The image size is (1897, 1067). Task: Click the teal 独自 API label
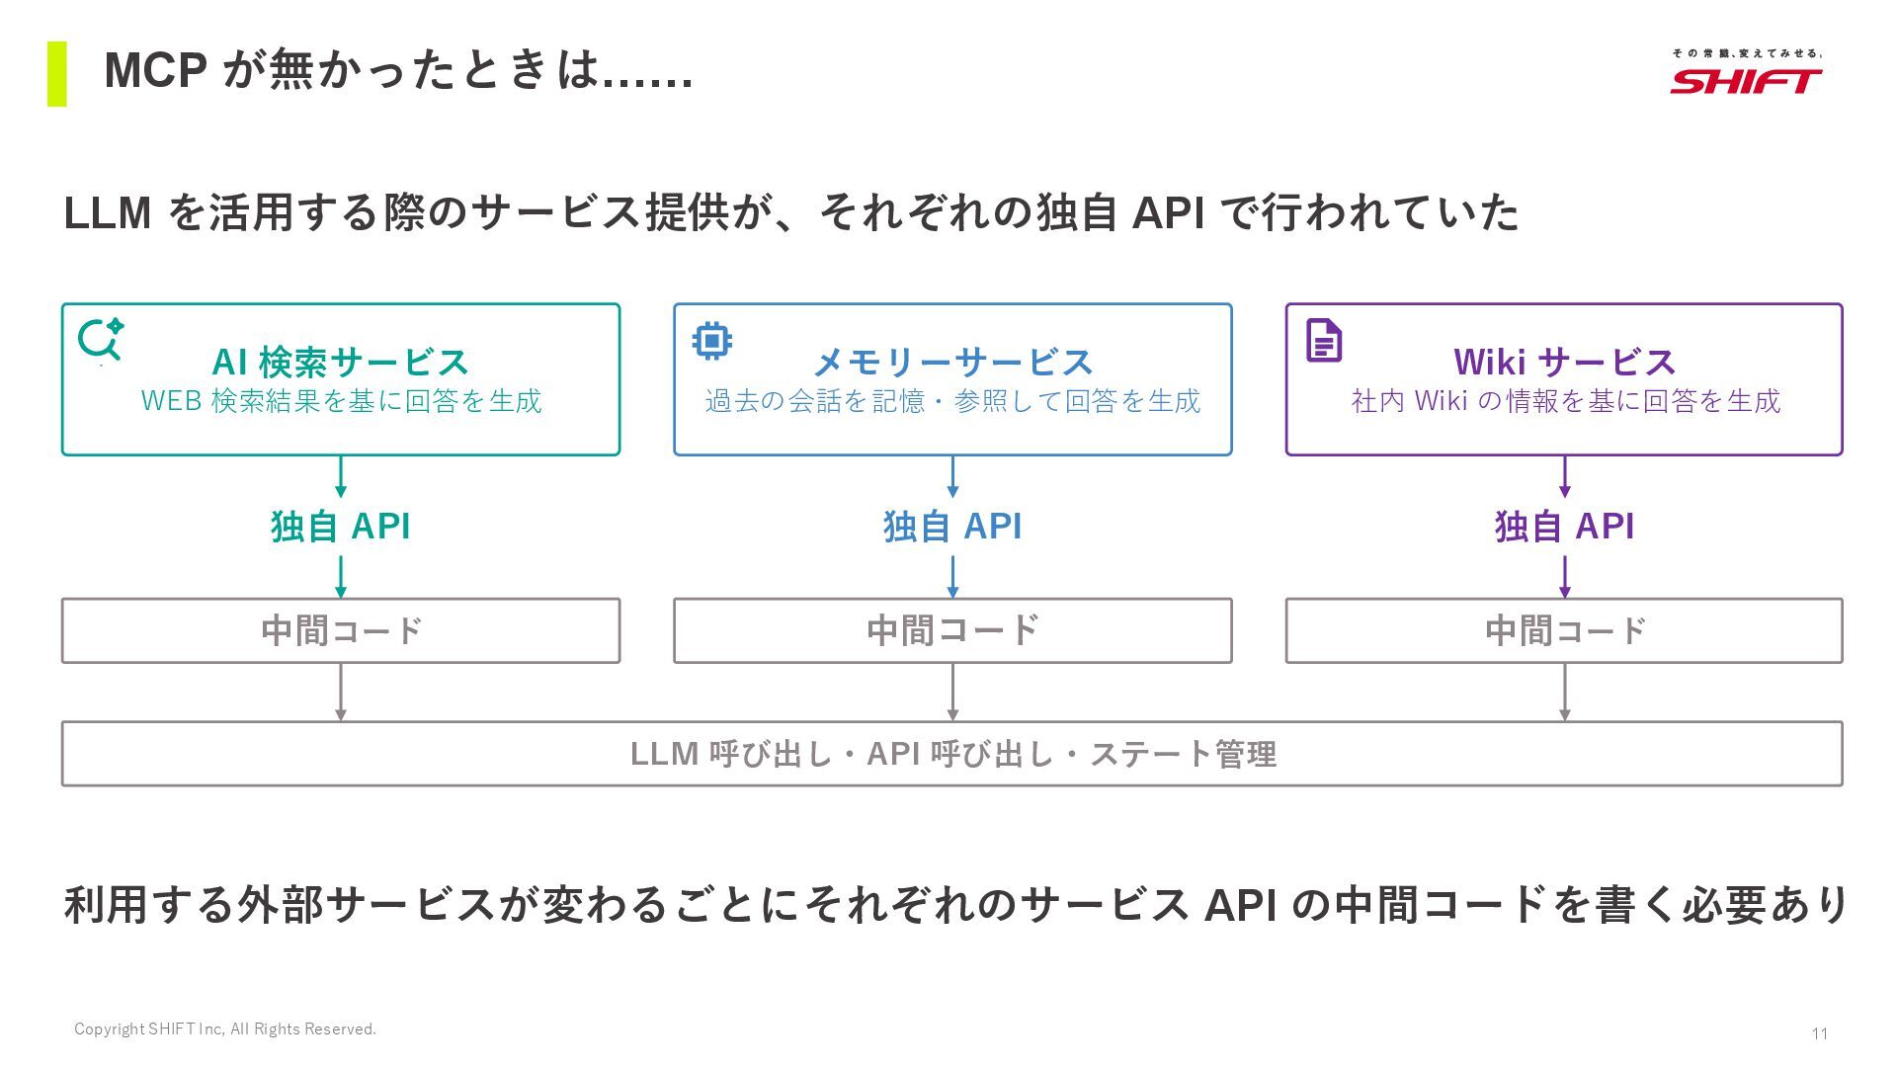coord(341,527)
